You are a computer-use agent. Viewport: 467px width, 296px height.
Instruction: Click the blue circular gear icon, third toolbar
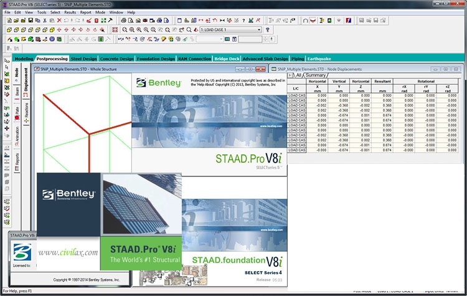[x=52, y=39]
